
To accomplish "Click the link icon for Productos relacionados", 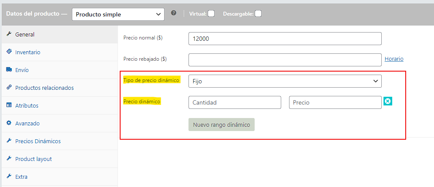I will [9, 87].
